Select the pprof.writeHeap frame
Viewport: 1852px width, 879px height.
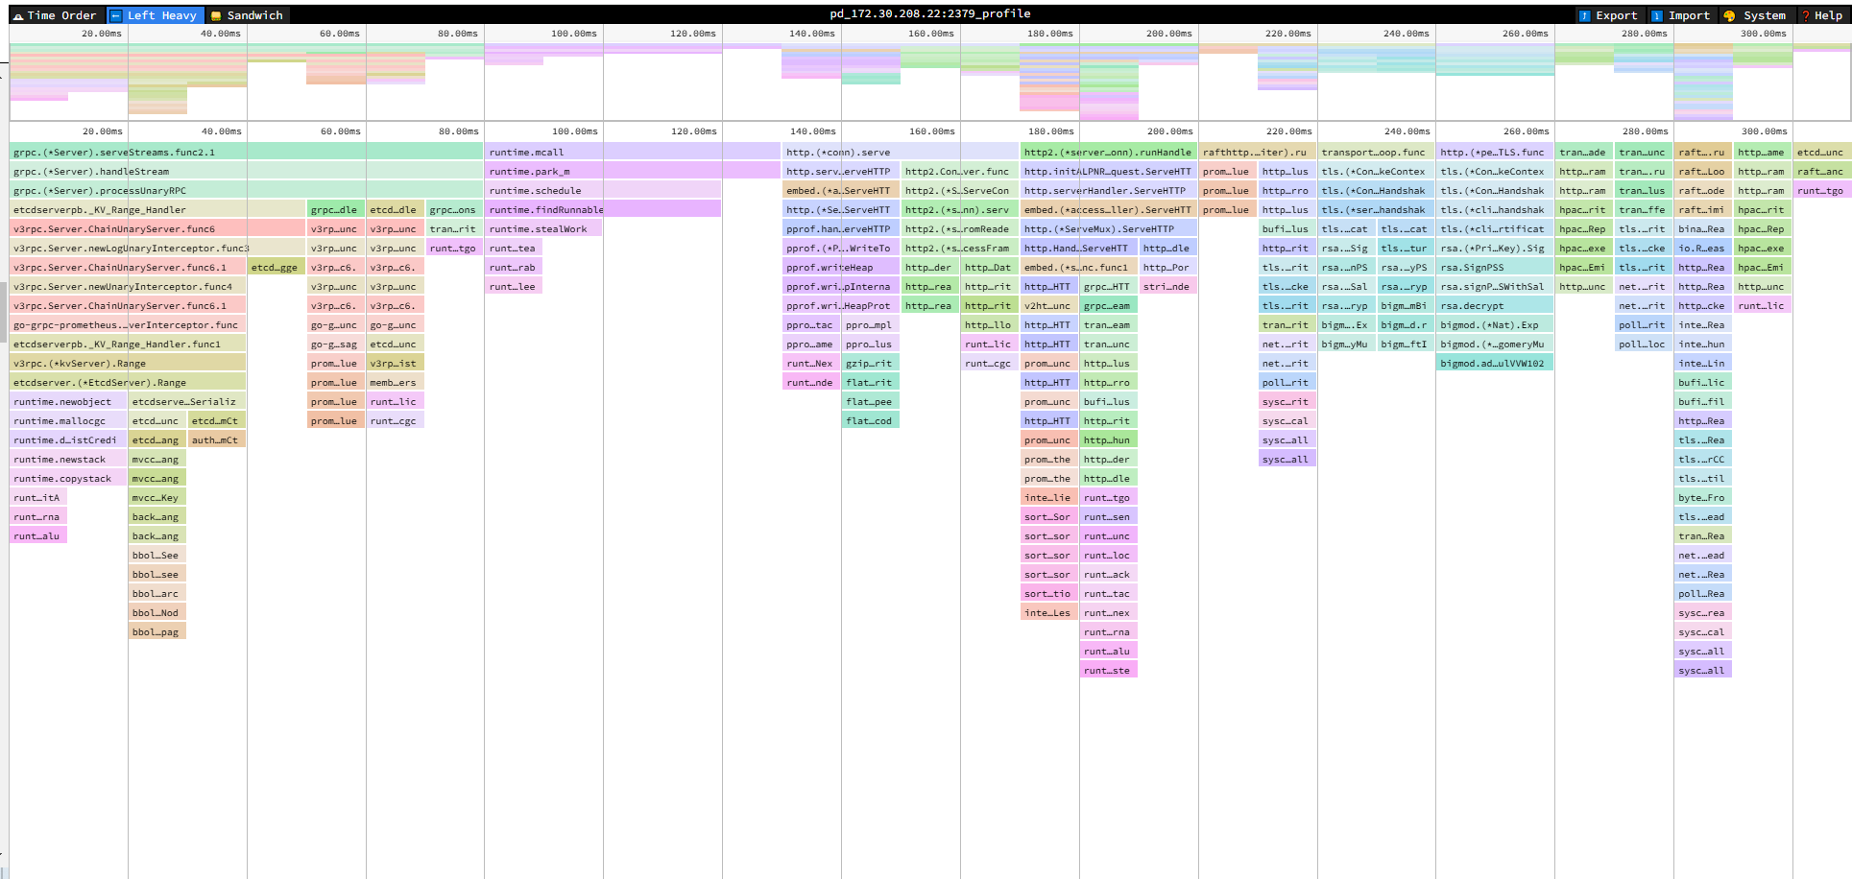point(841,267)
